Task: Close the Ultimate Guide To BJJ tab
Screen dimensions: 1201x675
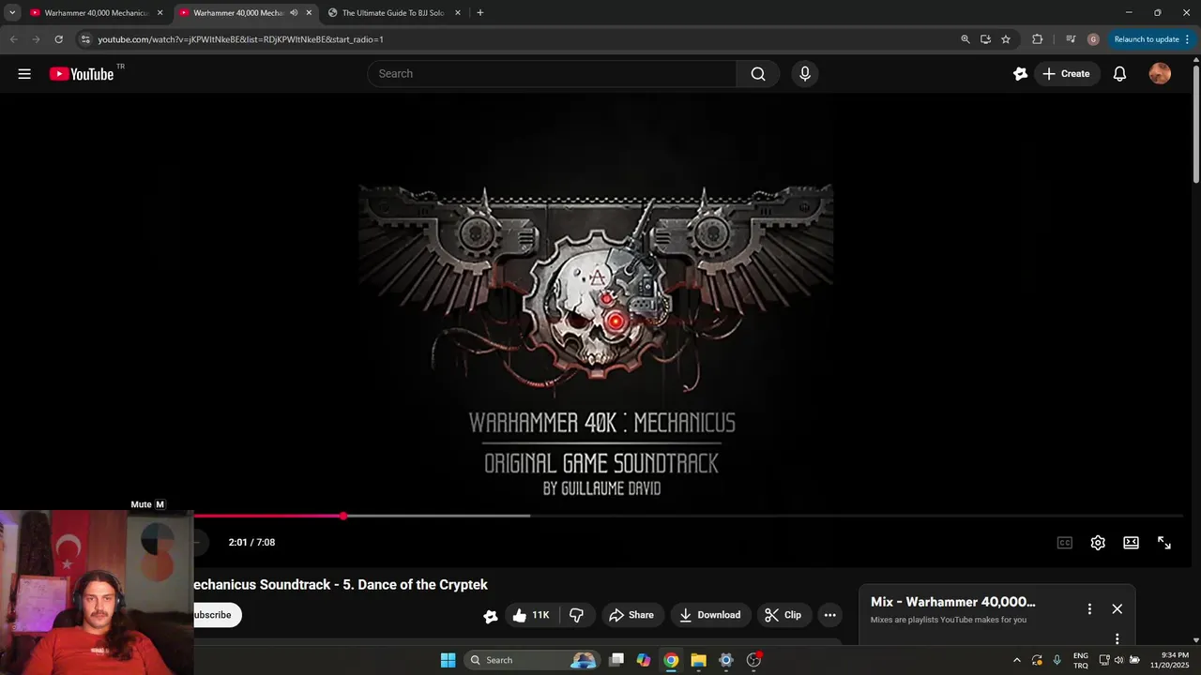Action: coord(458,13)
